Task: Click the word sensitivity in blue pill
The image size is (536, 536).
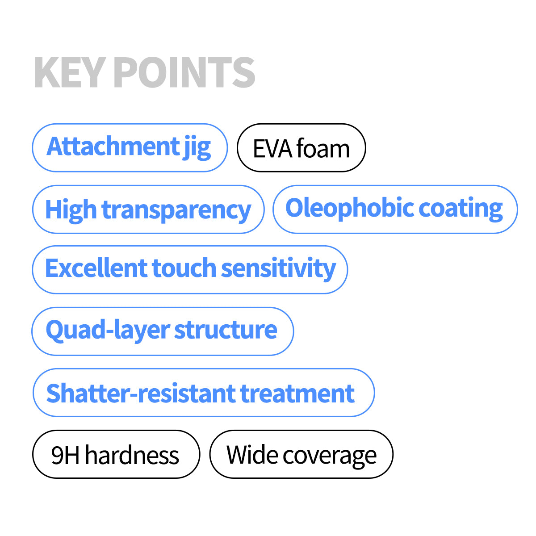Action: click(278, 268)
